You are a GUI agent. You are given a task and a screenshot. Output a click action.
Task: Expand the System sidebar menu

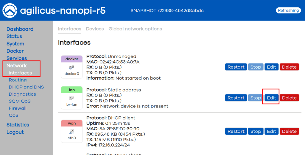coord(15,44)
